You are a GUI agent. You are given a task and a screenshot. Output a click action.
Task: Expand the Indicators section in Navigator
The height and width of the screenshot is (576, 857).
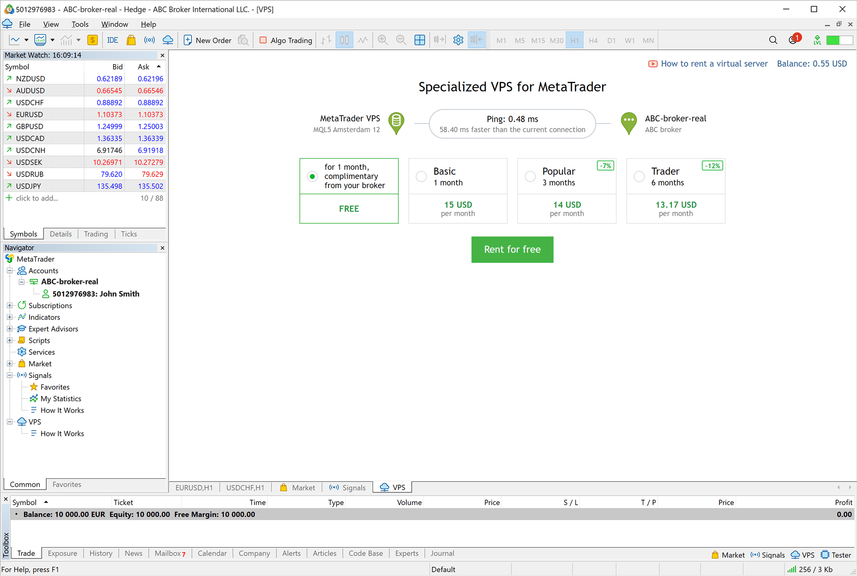9,317
